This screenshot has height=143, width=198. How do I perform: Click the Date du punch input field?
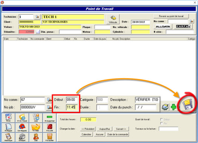coord(146,107)
